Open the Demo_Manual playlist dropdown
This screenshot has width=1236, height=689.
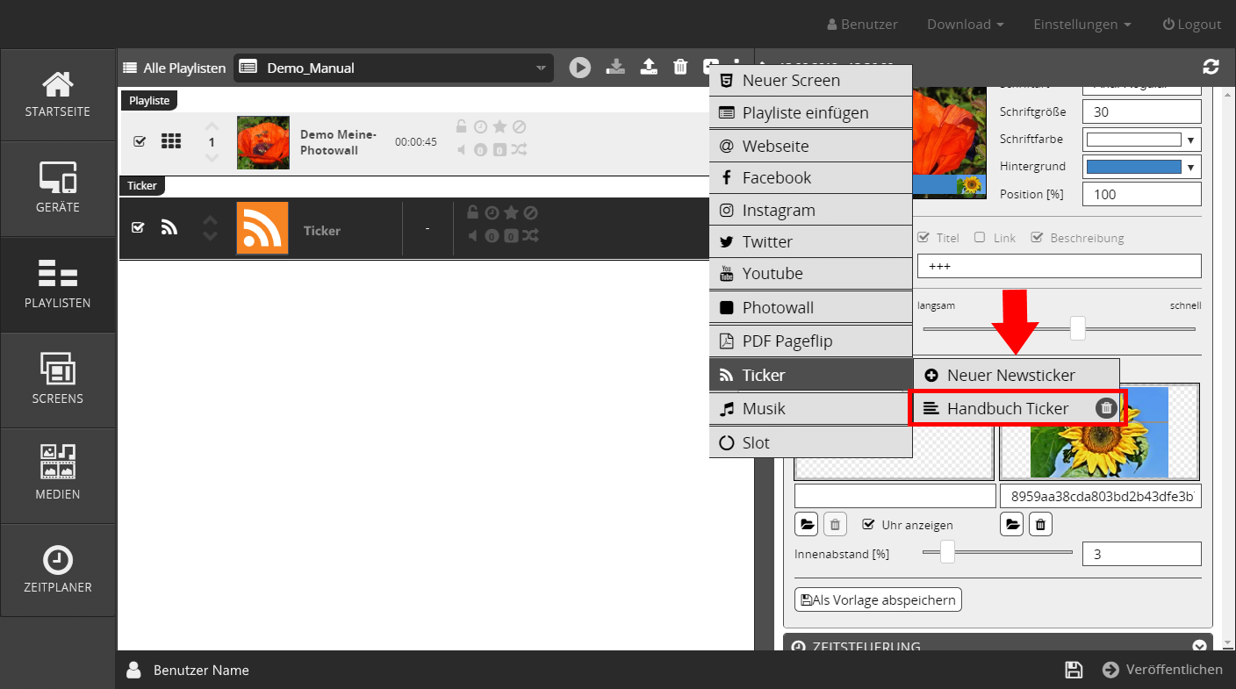(393, 68)
